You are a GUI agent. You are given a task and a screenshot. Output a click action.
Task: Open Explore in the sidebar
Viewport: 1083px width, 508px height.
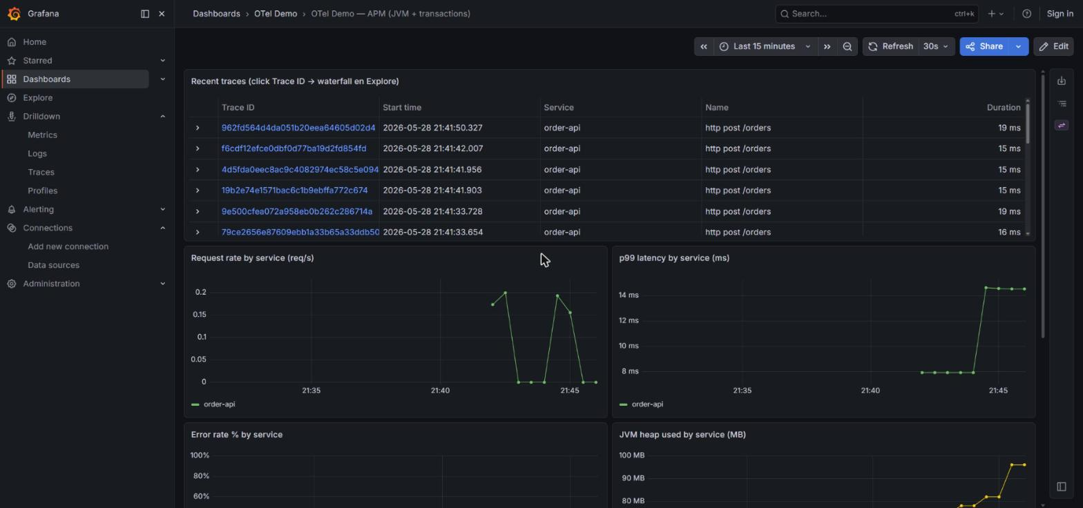coord(37,98)
